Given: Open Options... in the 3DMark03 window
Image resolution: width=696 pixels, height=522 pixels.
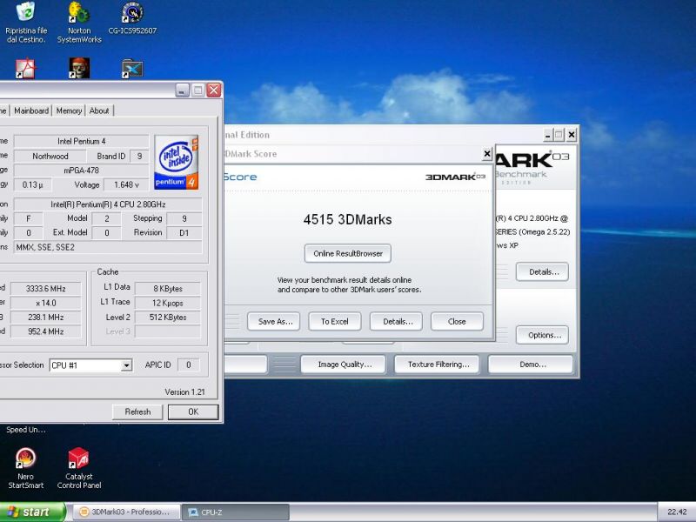Looking at the screenshot, I should point(542,335).
